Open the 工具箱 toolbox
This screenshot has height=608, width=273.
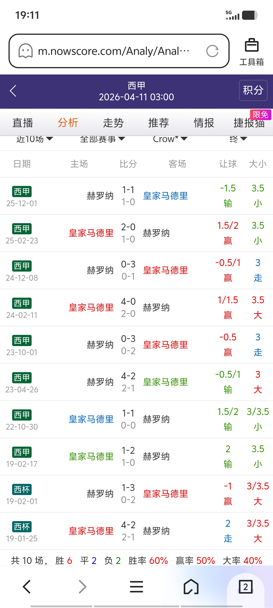252,52
